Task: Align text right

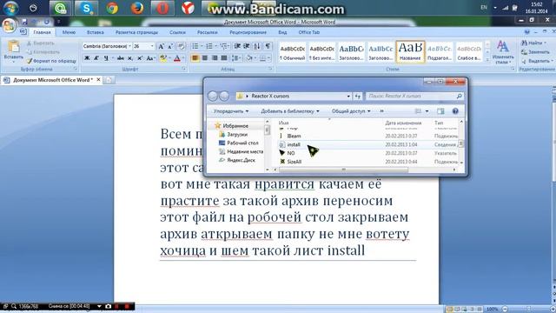Action: pyautogui.click(x=215, y=58)
